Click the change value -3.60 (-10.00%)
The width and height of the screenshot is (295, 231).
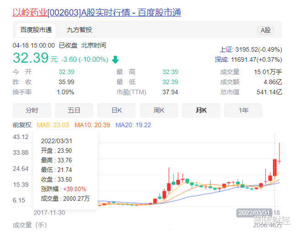click(x=85, y=59)
